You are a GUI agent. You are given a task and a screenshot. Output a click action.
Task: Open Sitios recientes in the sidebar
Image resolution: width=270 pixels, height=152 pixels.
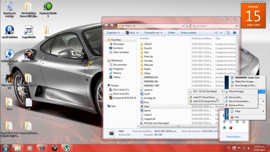[121, 52]
